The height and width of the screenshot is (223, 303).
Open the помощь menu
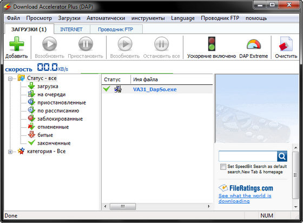click(256, 18)
